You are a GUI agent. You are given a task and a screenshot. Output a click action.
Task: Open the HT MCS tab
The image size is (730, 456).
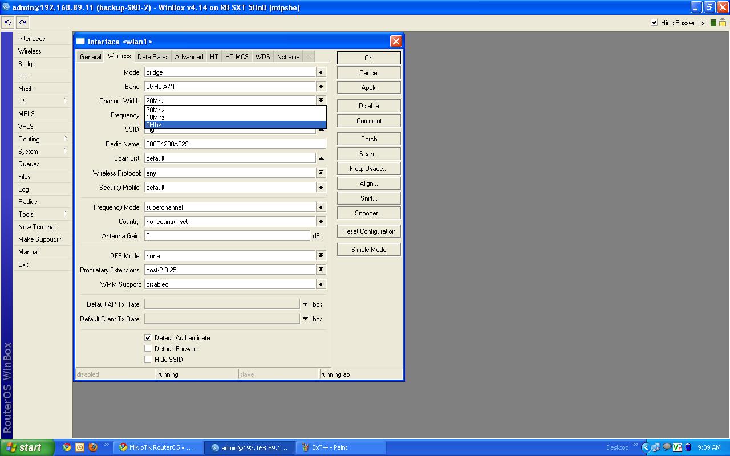coord(237,56)
